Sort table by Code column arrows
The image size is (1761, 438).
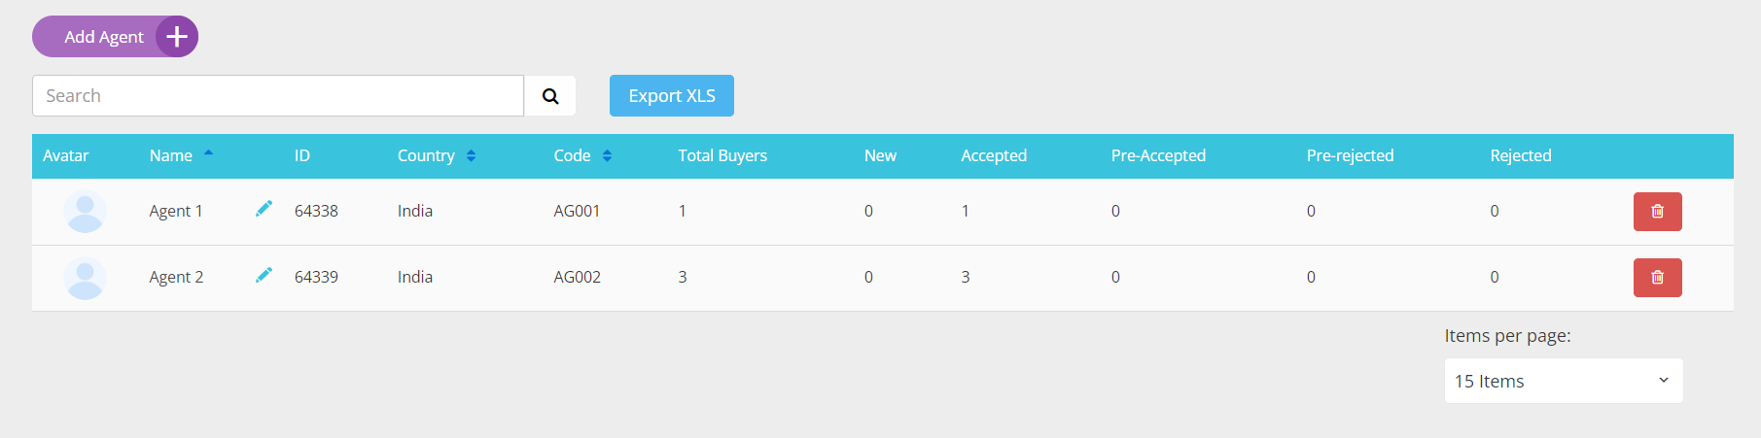click(x=607, y=155)
